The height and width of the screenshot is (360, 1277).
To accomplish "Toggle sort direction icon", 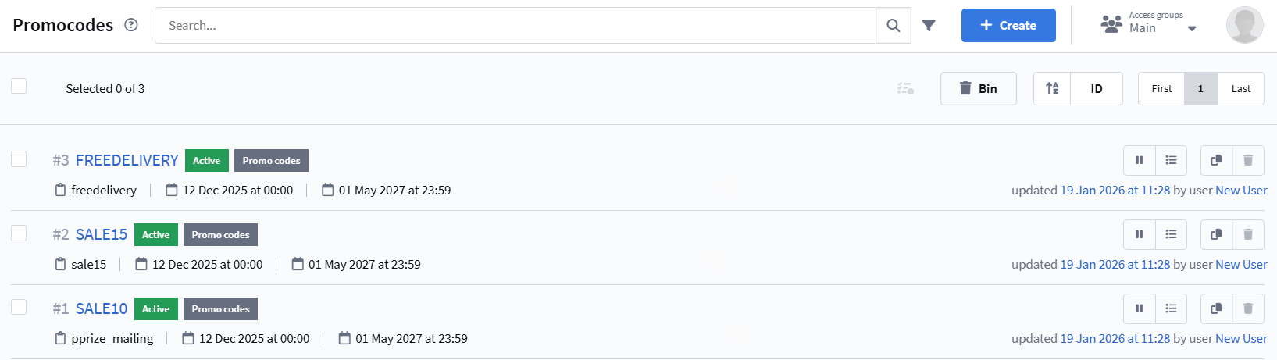I will tap(1052, 88).
